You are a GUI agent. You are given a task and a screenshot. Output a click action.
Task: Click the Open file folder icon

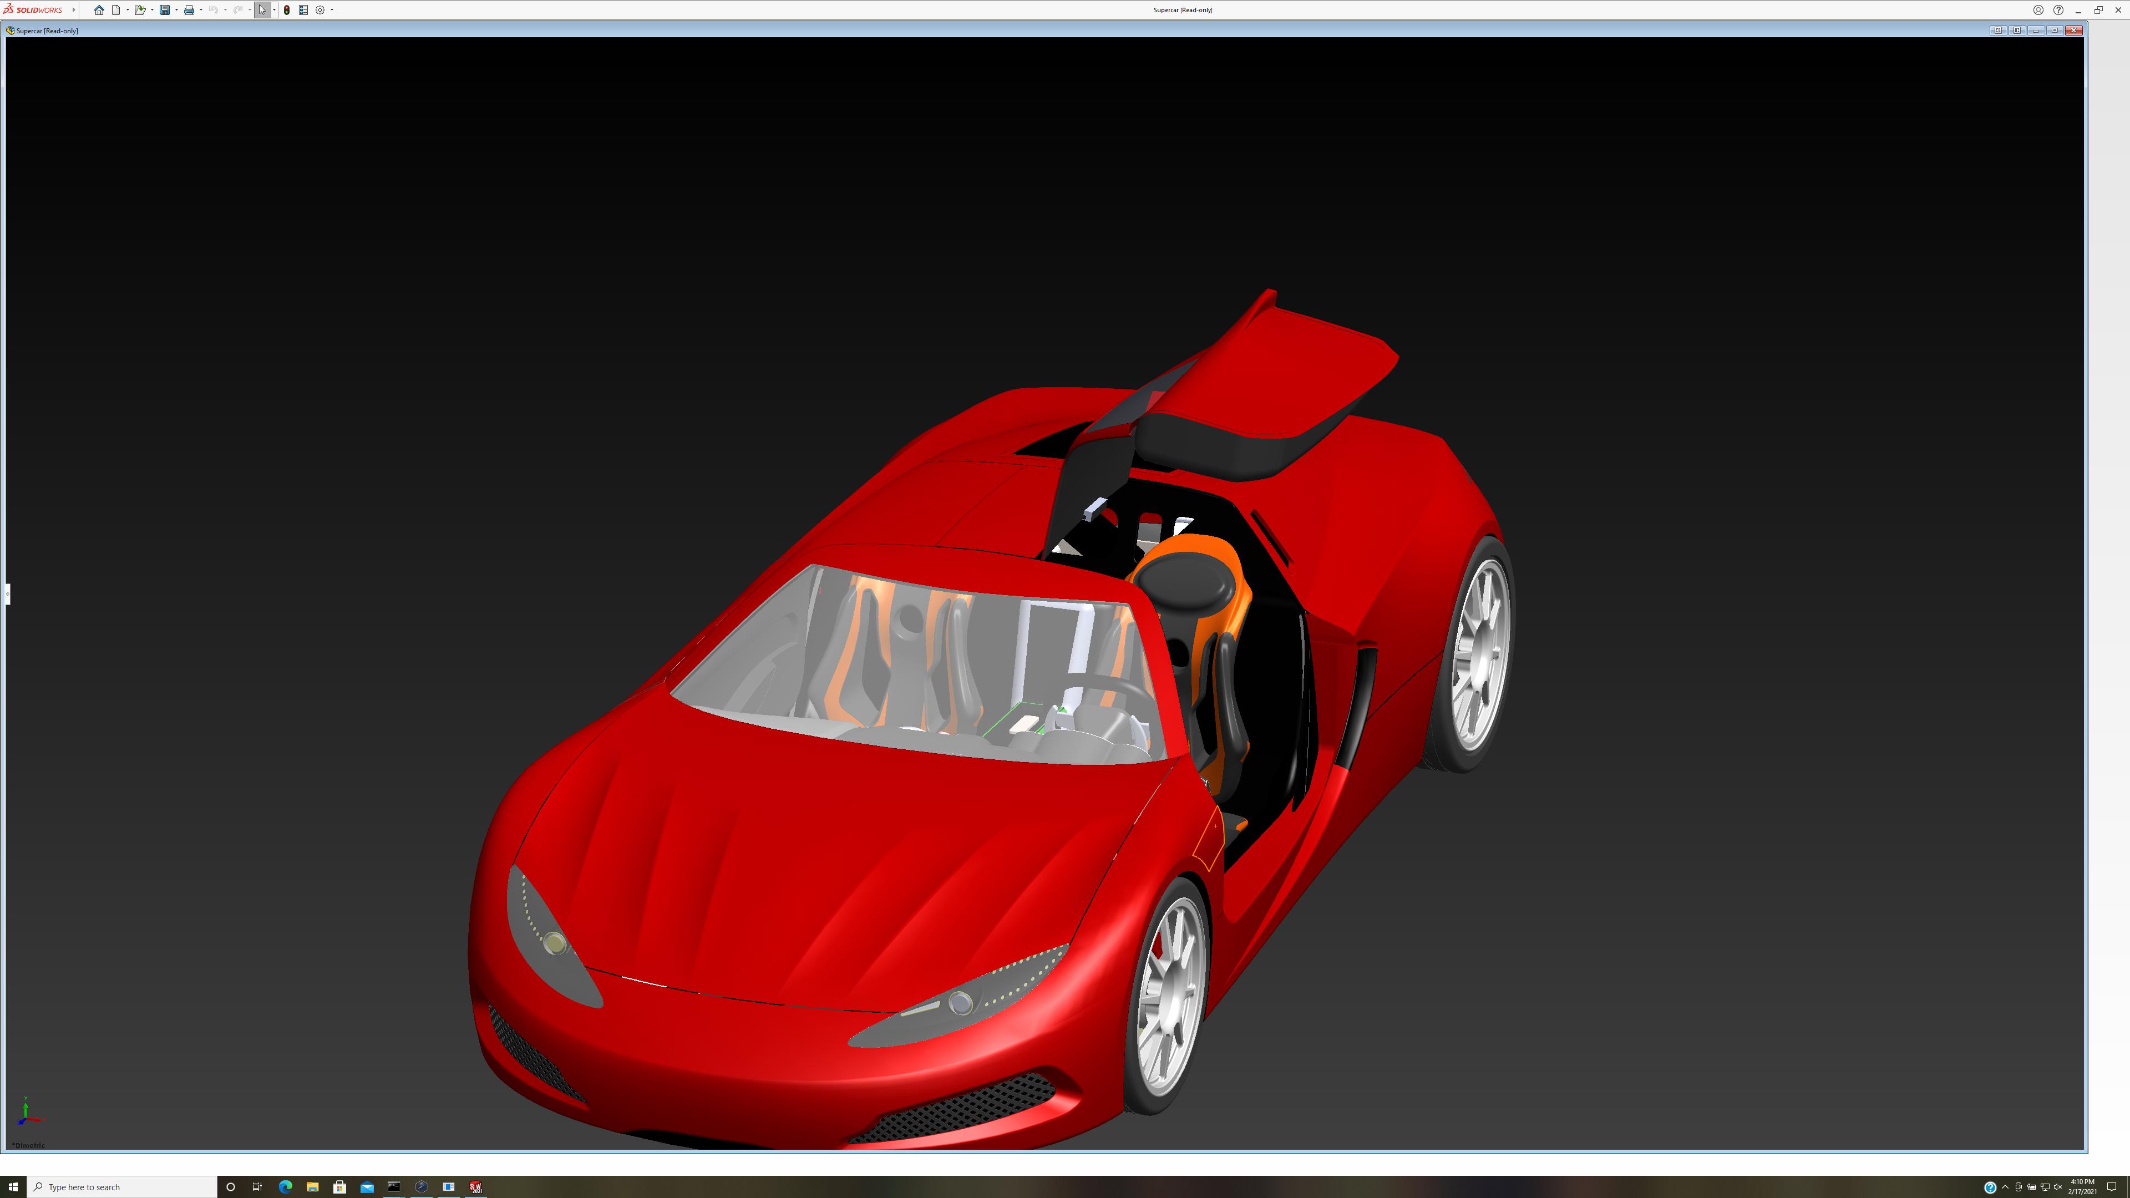coord(140,10)
